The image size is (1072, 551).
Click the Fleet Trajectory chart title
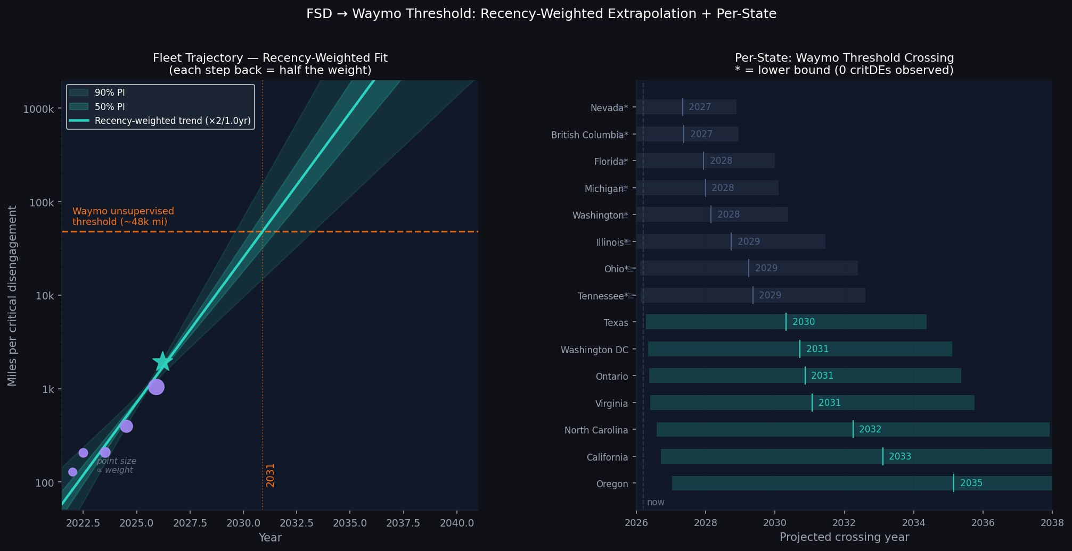point(270,64)
